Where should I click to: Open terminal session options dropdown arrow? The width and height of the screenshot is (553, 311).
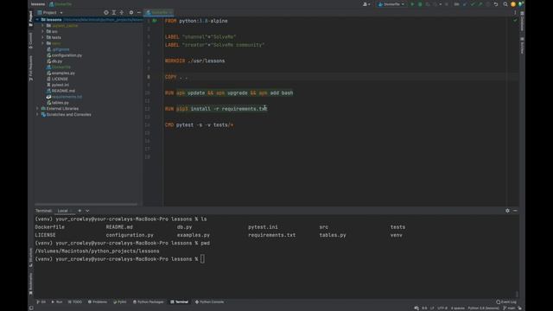click(x=87, y=211)
